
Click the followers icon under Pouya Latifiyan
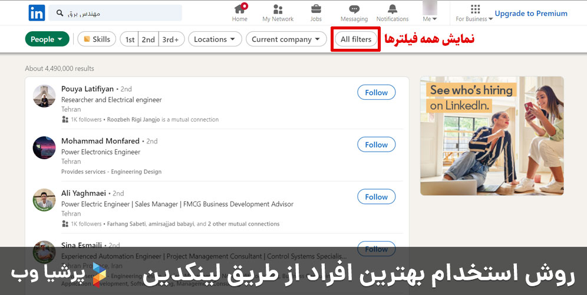(x=65, y=119)
